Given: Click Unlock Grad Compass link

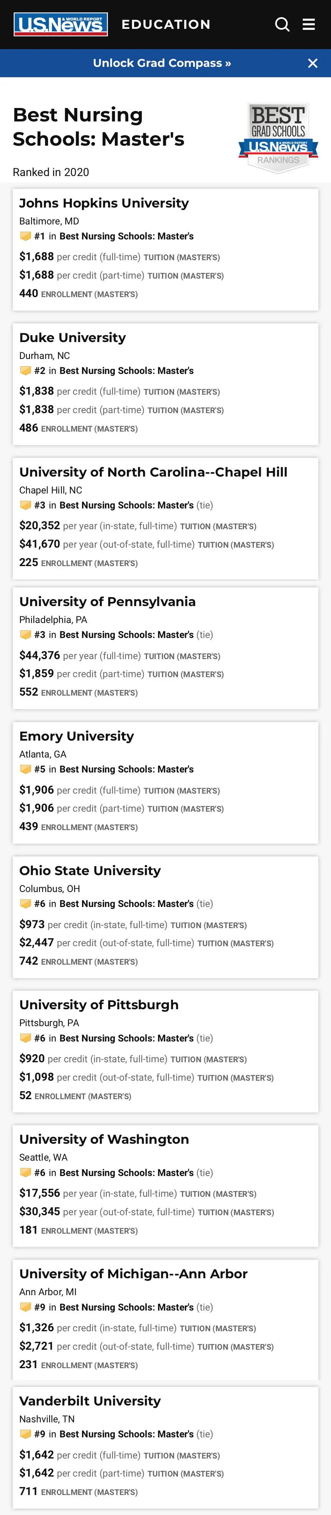Looking at the screenshot, I should (162, 63).
